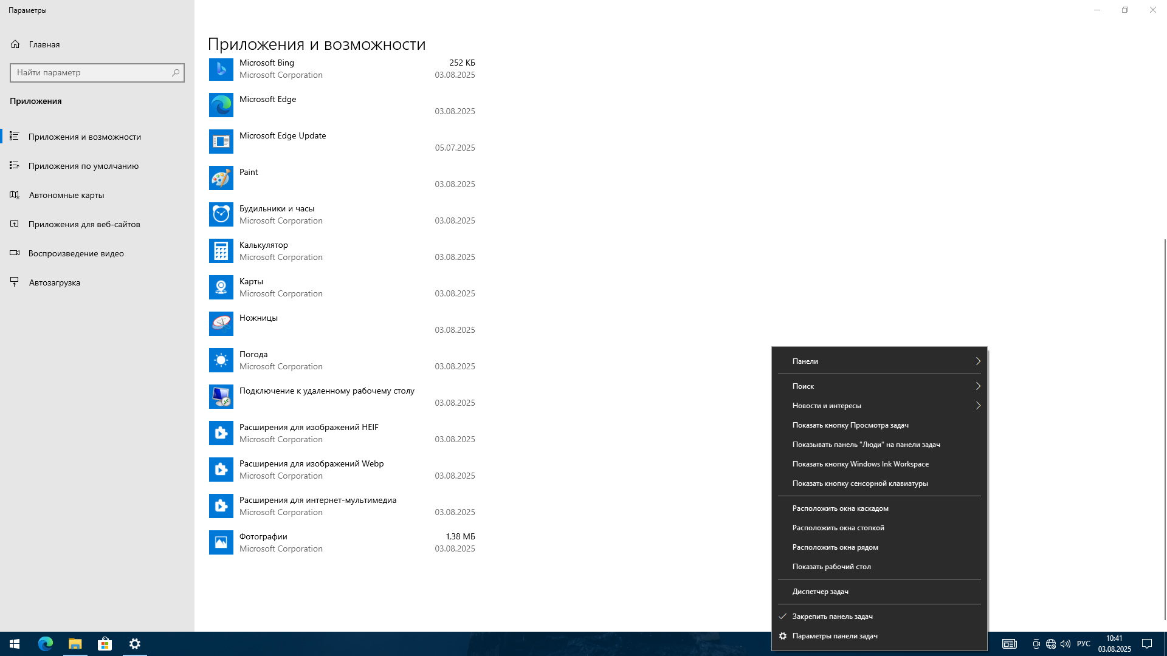Toggle Показать кнопку сенсорной клавиатуры
The image size is (1167, 656).
coord(879,483)
